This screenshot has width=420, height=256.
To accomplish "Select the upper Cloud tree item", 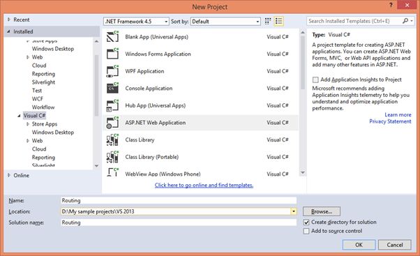I will pyautogui.click(x=39, y=66).
